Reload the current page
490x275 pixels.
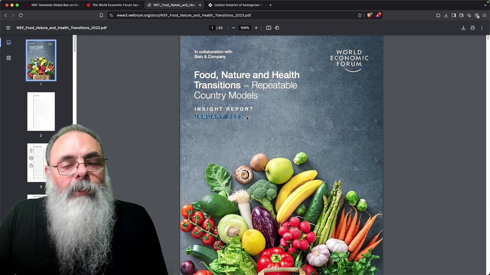(x=21, y=15)
